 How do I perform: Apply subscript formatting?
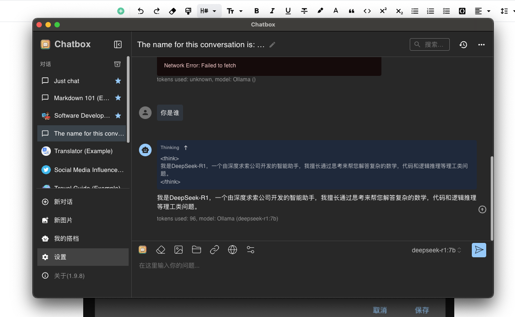tap(399, 12)
